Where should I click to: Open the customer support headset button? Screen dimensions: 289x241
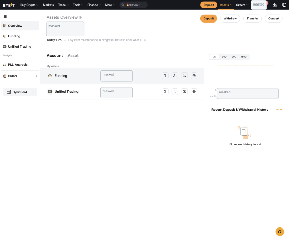[280, 232]
